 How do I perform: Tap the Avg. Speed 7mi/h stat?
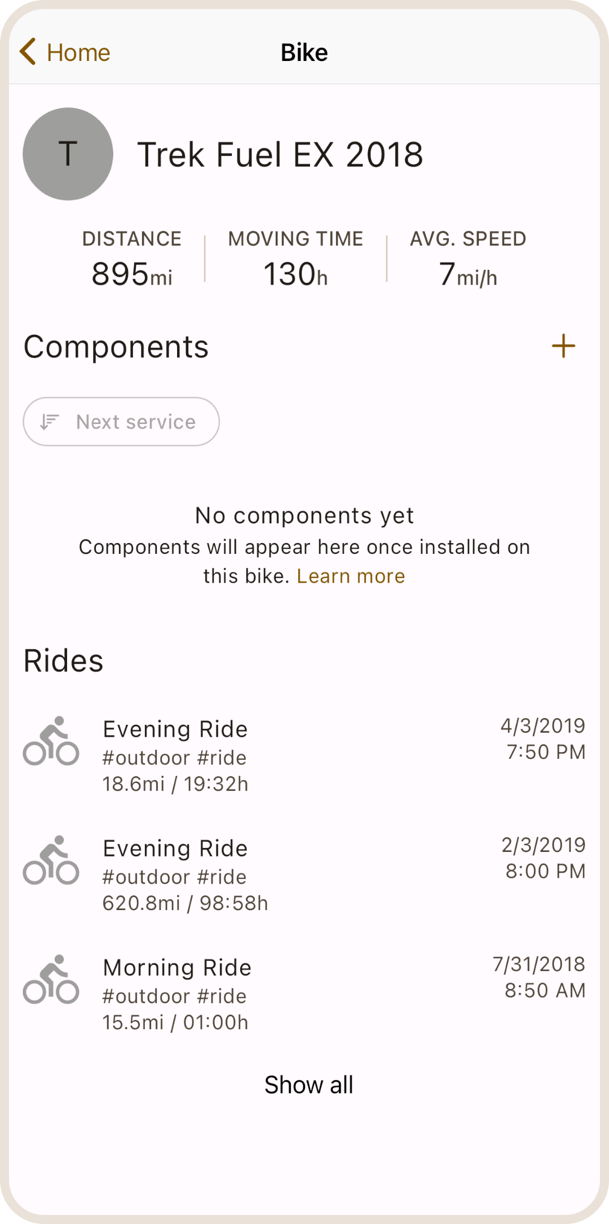coord(468,259)
